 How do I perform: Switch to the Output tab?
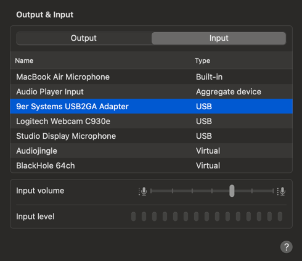click(x=84, y=38)
